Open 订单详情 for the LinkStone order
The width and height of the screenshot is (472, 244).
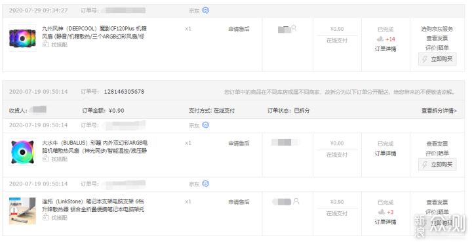(385, 222)
